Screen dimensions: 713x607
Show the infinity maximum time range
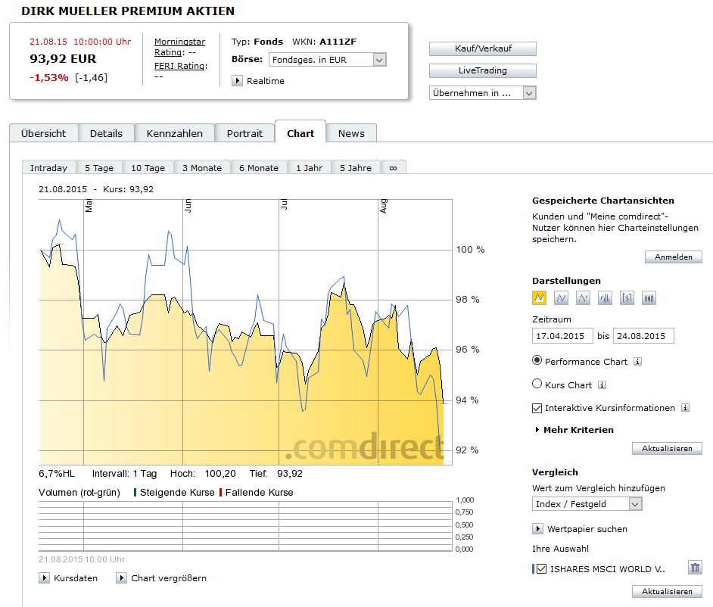(x=394, y=168)
